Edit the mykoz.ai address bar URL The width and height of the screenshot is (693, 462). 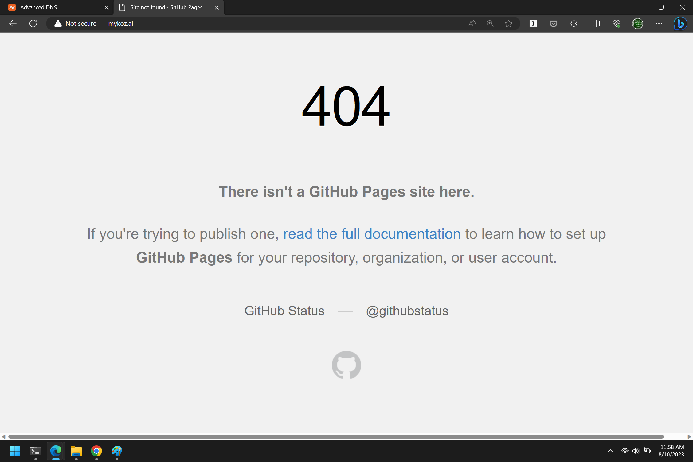click(x=120, y=23)
